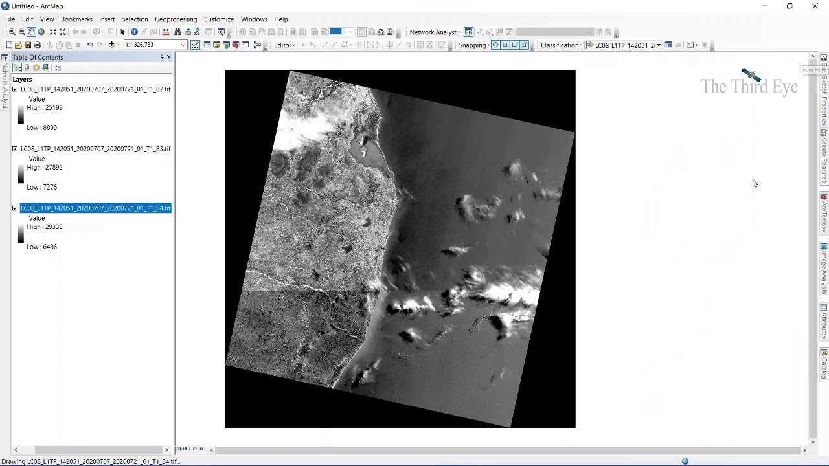Click the Undo arrow icon
The width and height of the screenshot is (829, 466).
click(x=90, y=45)
